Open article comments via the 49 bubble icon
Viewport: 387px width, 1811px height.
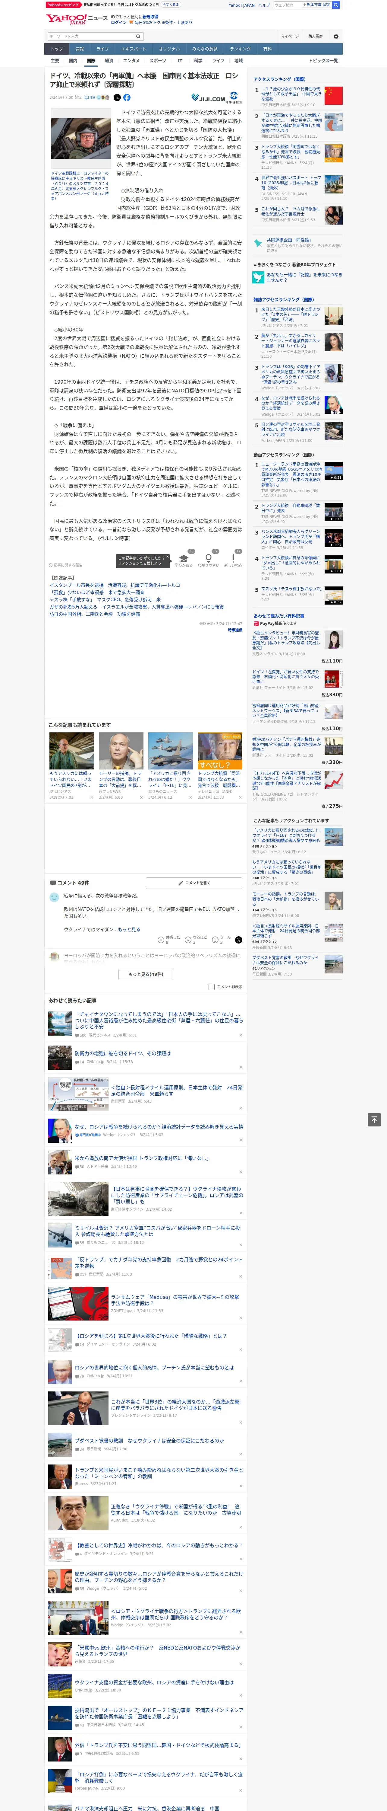tap(90, 98)
